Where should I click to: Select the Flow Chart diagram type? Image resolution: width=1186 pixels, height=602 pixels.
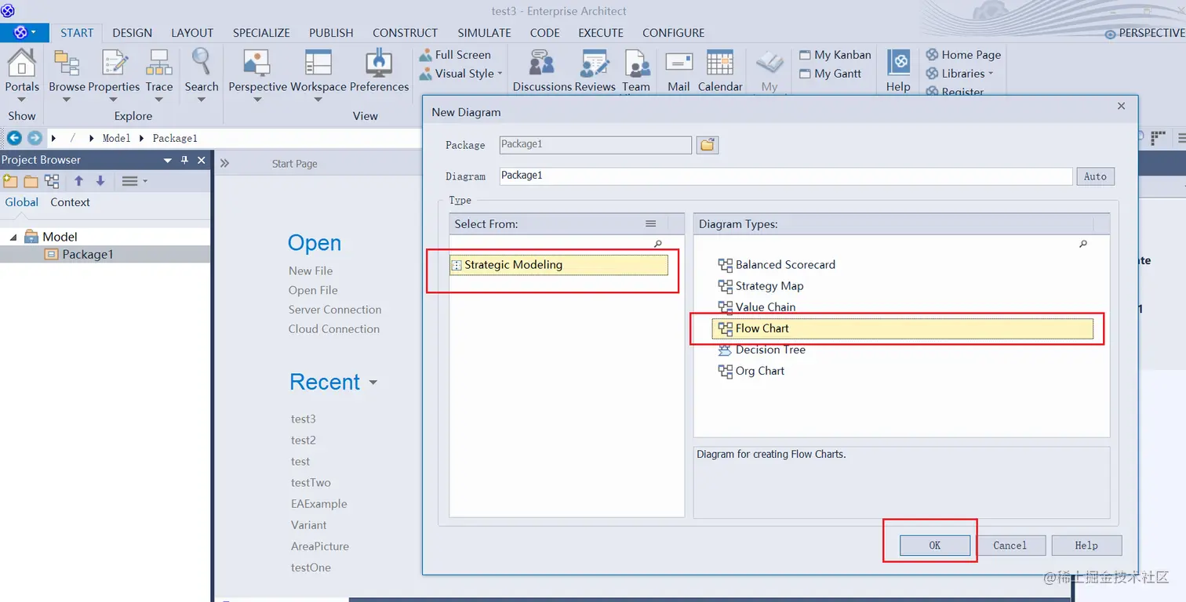click(902, 328)
